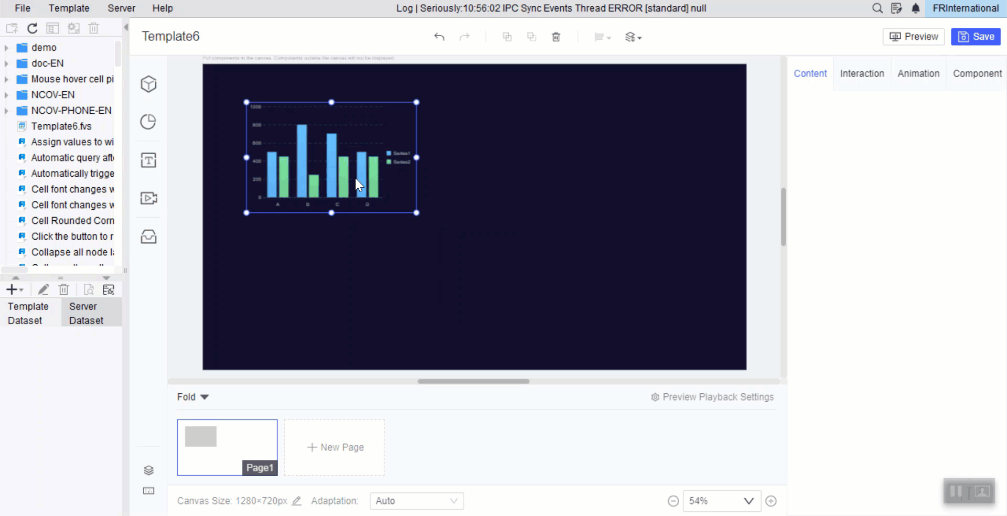
Task: Open the File menu
Action: point(23,8)
